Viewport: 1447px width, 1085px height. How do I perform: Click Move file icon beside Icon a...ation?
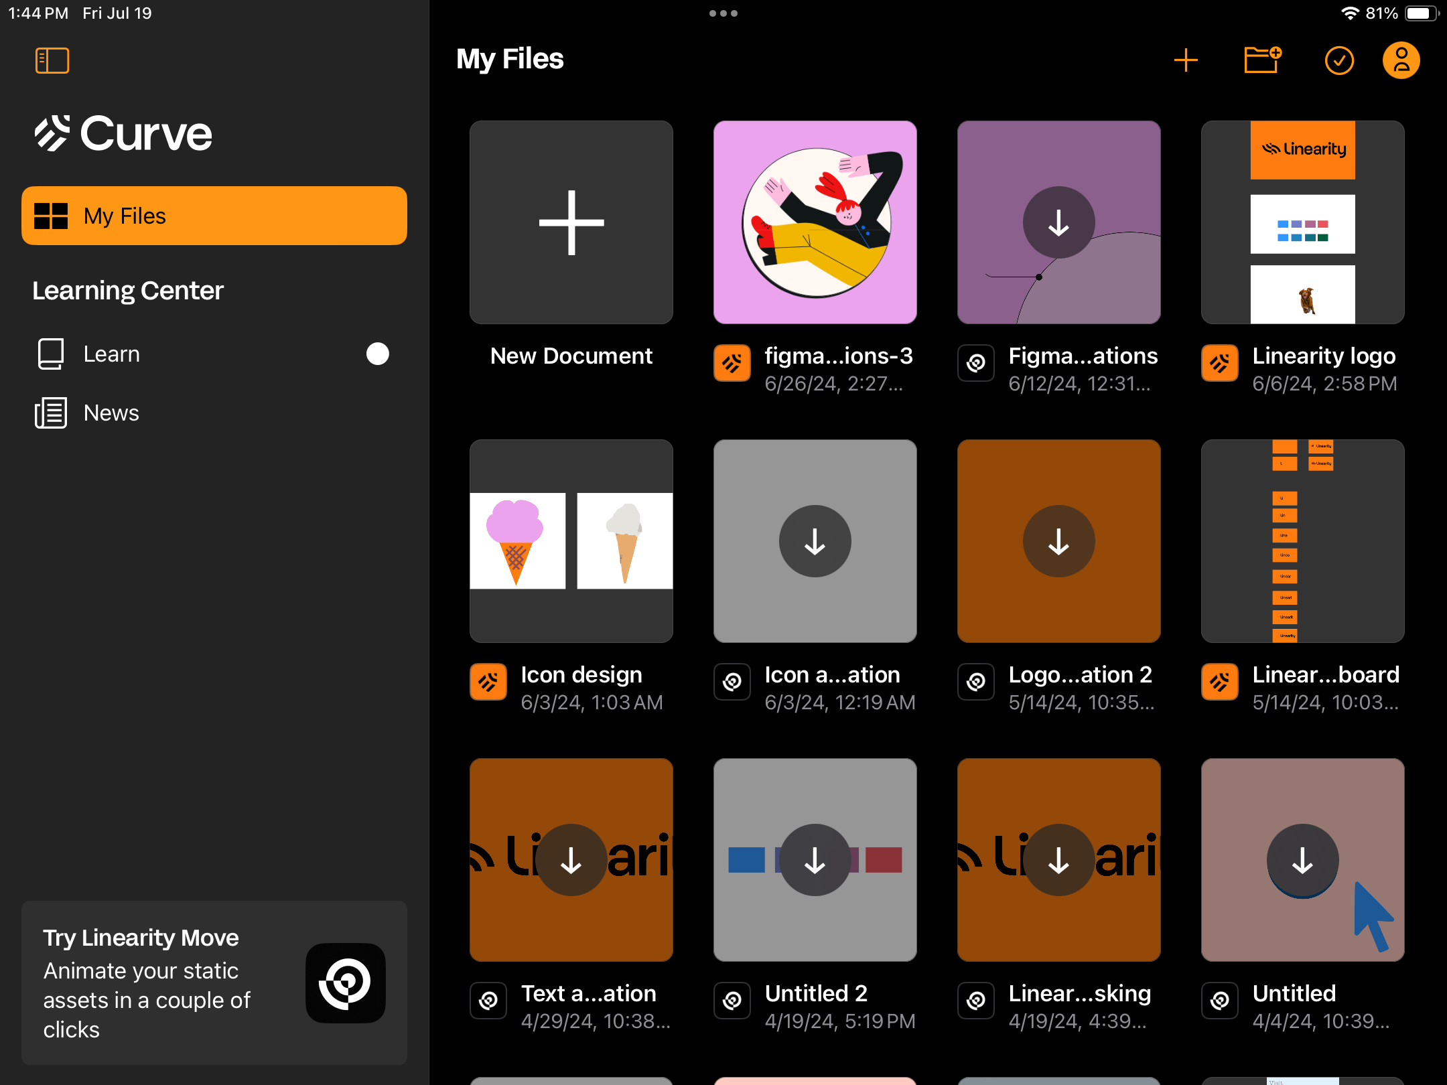point(732,682)
